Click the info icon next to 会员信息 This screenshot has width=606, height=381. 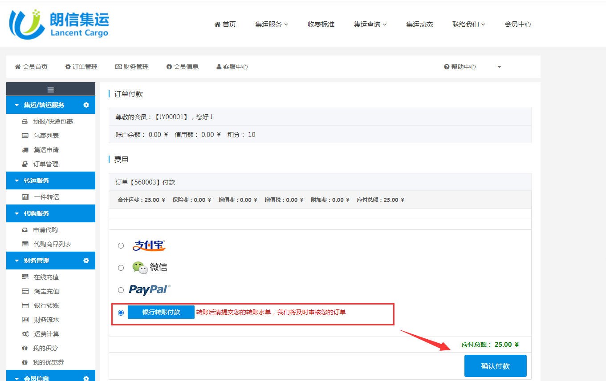coord(169,67)
